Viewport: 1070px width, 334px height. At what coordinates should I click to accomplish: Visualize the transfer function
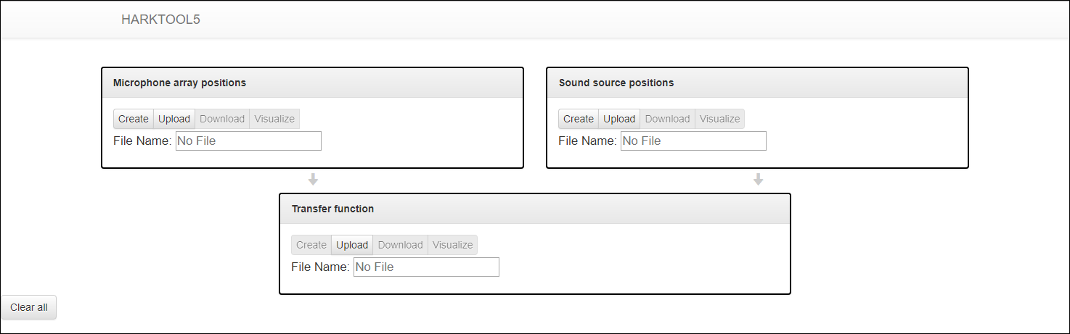tap(452, 245)
